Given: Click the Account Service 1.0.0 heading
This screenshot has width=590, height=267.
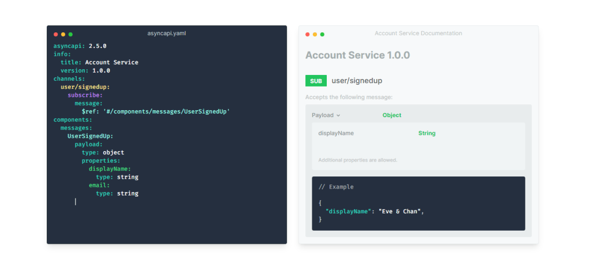Looking at the screenshot, I should pos(357,55).
